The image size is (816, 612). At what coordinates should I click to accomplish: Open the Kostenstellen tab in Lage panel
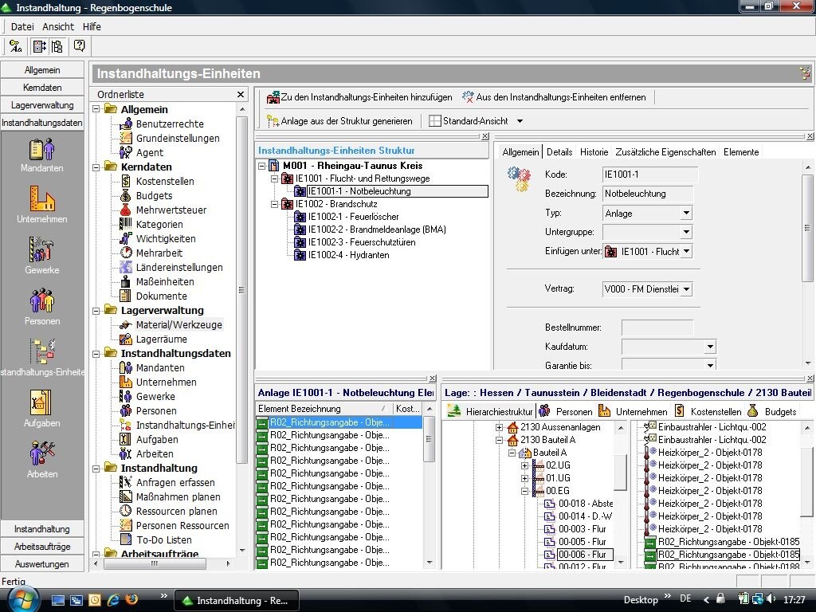709,411
